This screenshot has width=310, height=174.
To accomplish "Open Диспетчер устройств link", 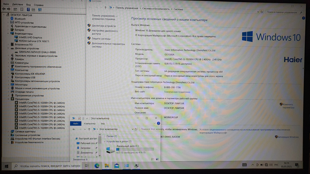I will tap(104, 26).
